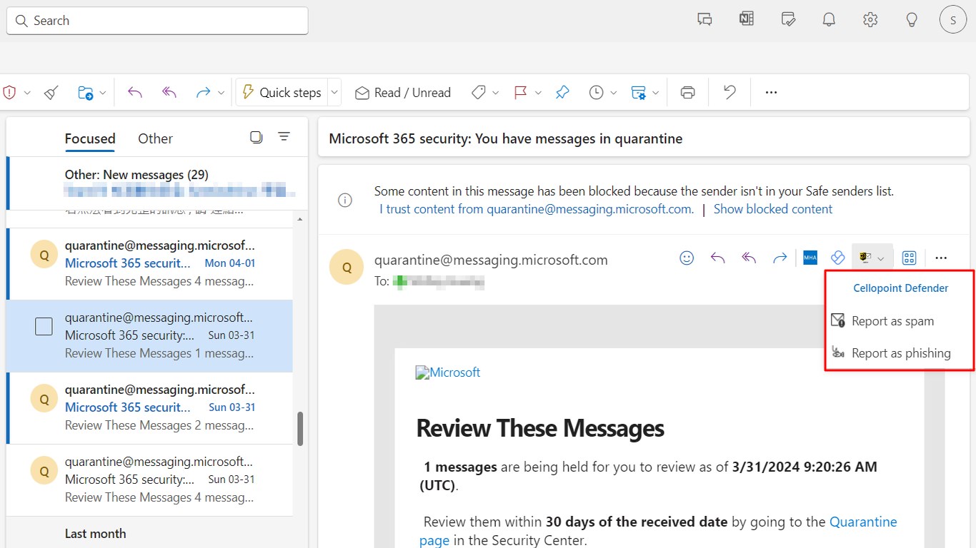976x548 pixels.
Task: Click the 'Last month' group header
Action: click(95, 534)
